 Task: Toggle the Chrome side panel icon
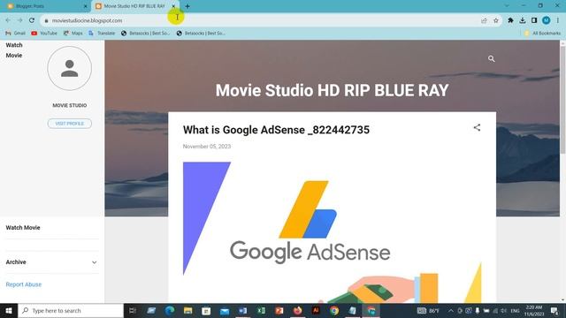tap(534, 20)
